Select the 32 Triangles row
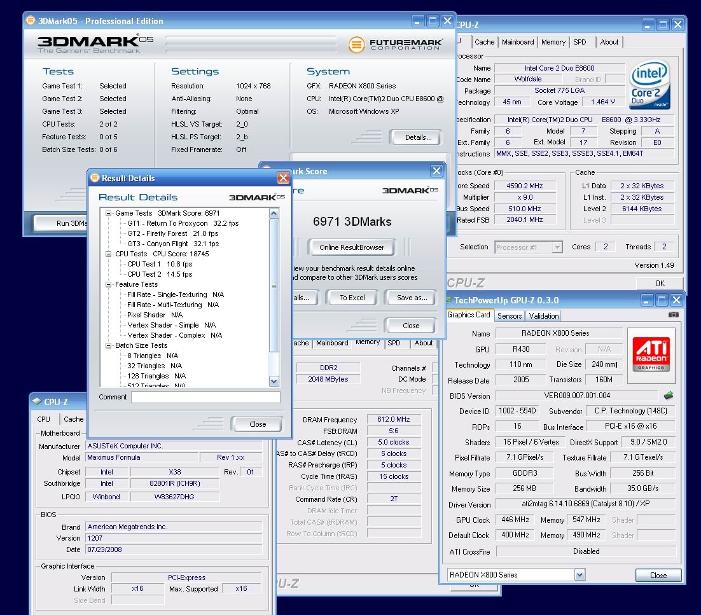Image resolution: width=701 pixels, height=615 pixels. 154,366
